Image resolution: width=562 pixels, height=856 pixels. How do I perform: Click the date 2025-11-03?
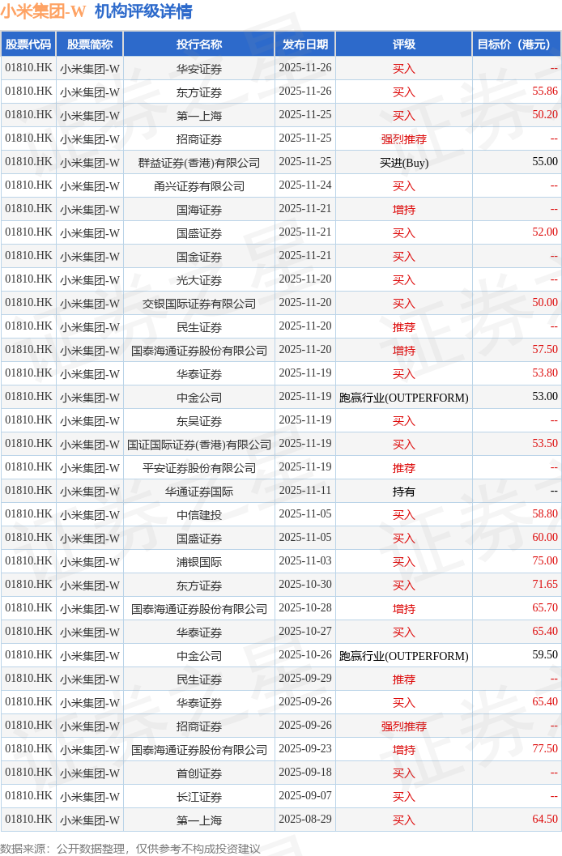pos(305,560)
